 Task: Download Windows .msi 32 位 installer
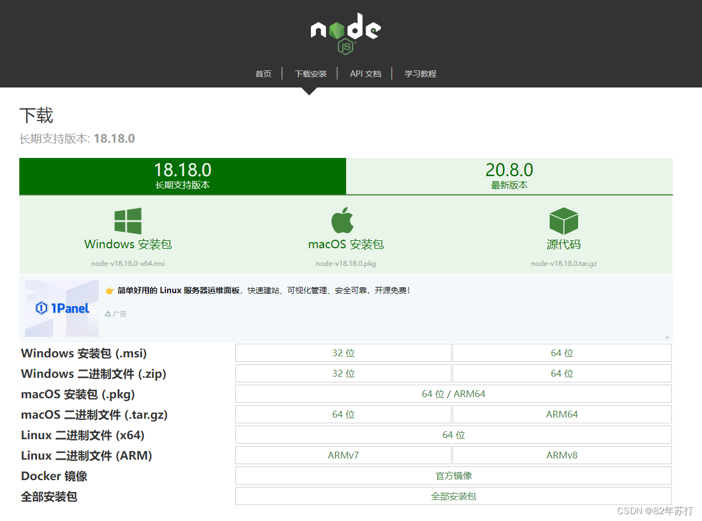(343, 353)
